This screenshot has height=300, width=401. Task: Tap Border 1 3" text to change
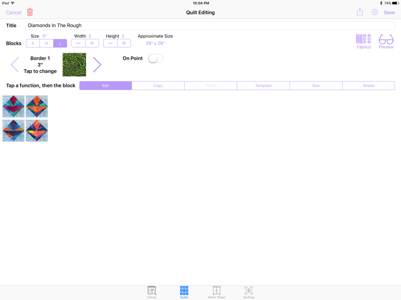tap(40, 65)
